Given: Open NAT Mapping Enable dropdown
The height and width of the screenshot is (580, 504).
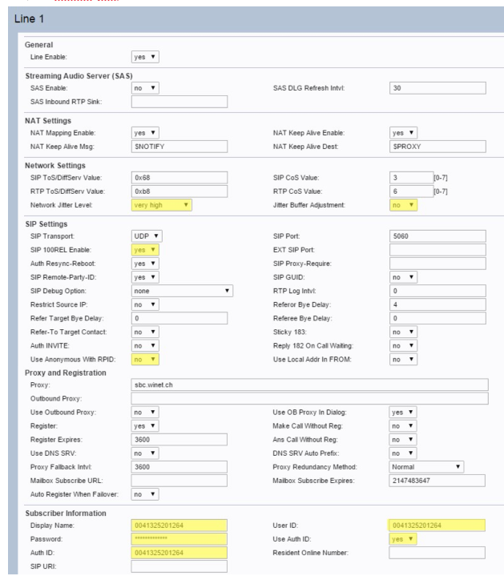Looking at the screenshot, I should click(x=145, y=133).
